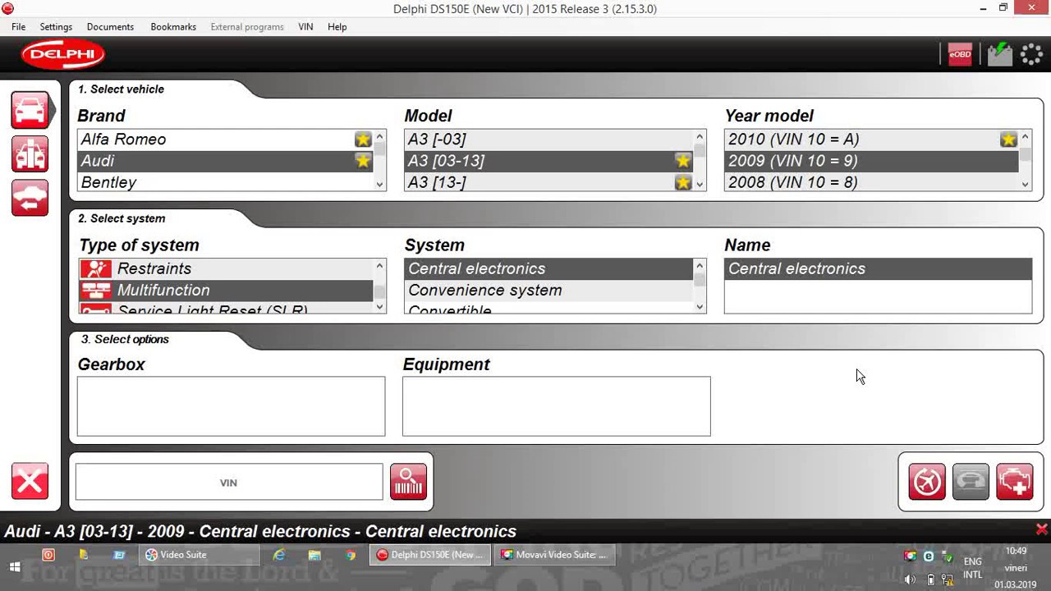Open Chrome from taskbar

click(x=351, y=555)
